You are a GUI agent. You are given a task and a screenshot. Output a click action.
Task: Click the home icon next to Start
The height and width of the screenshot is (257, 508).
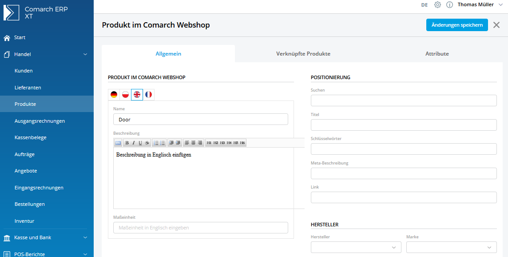[x=7, y=38]
